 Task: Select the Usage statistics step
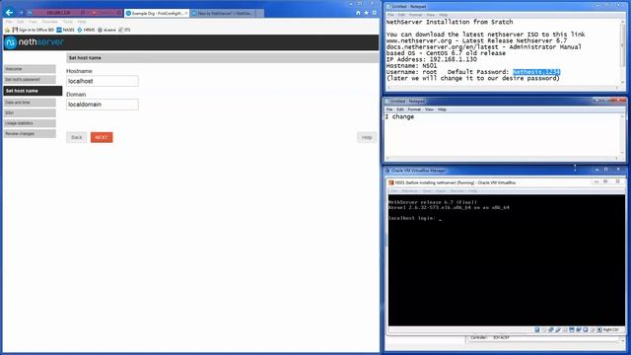(x=30, y=123)
